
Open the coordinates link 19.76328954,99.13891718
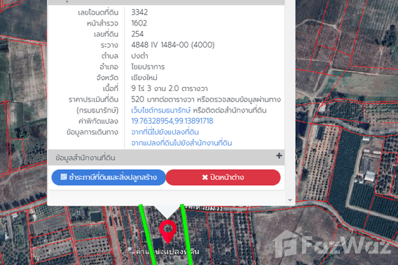coord(172,121)
